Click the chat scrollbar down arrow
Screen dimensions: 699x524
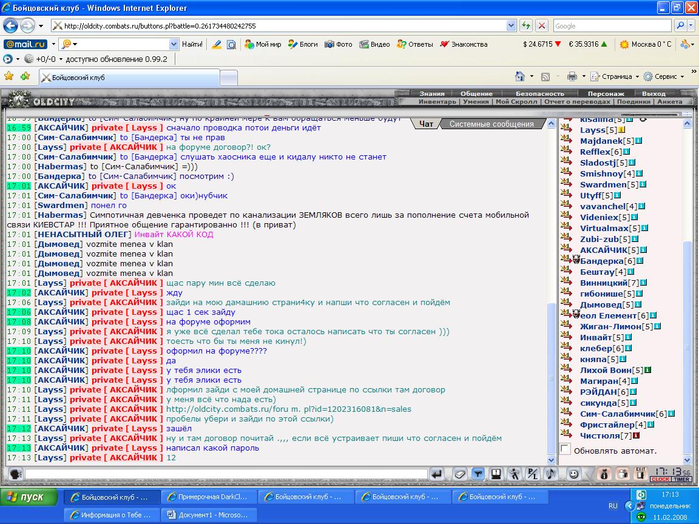pos(551,460)
